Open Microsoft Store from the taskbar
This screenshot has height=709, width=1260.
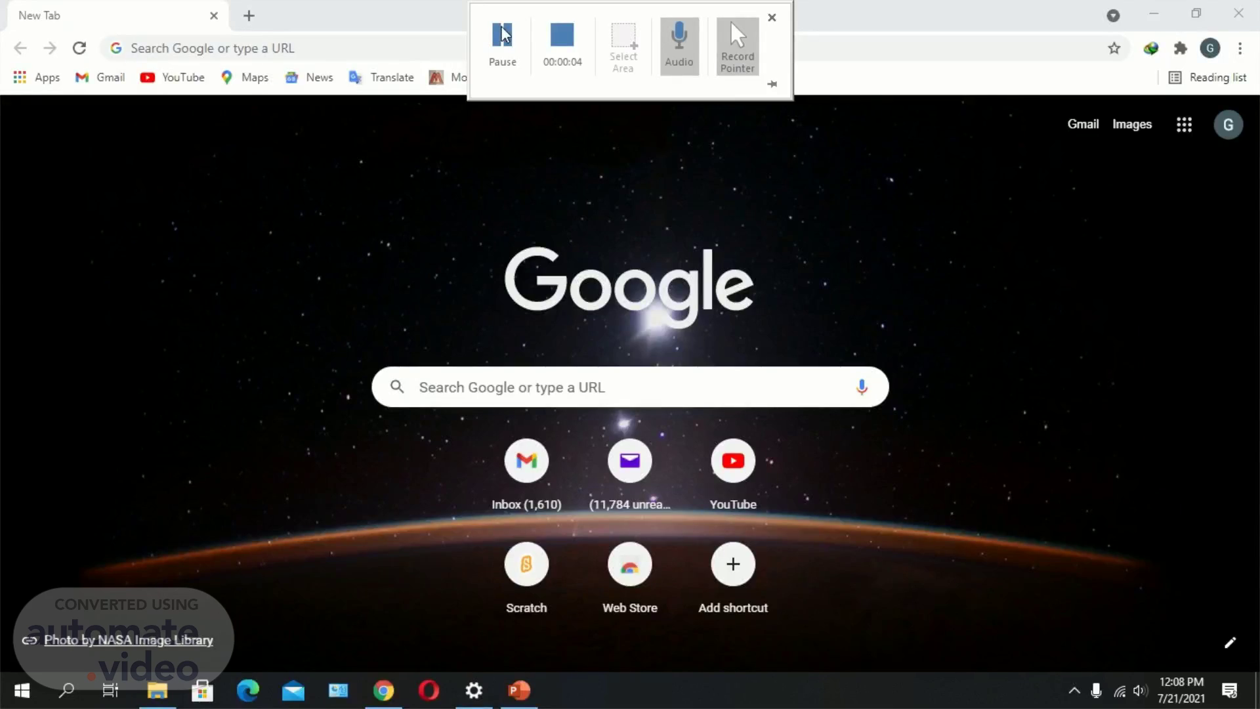[x=202, y=691]
